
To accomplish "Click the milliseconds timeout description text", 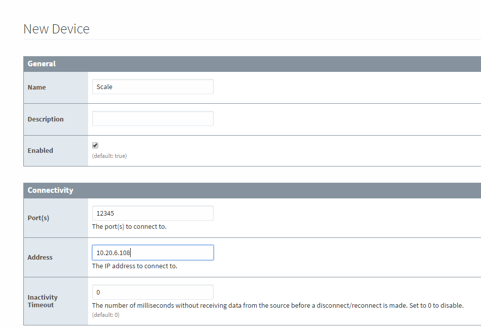I will point(277,305).
